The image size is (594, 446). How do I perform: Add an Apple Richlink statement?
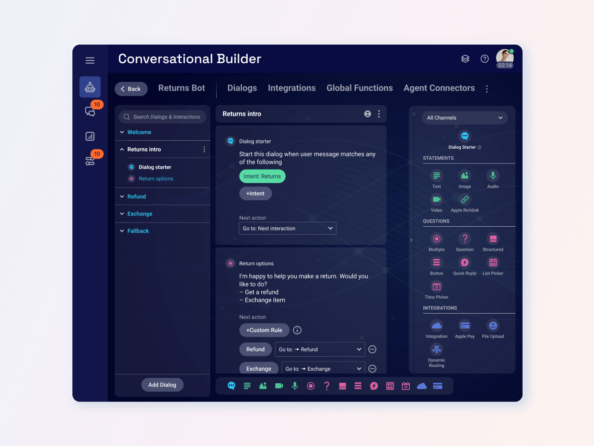[465, 199]
